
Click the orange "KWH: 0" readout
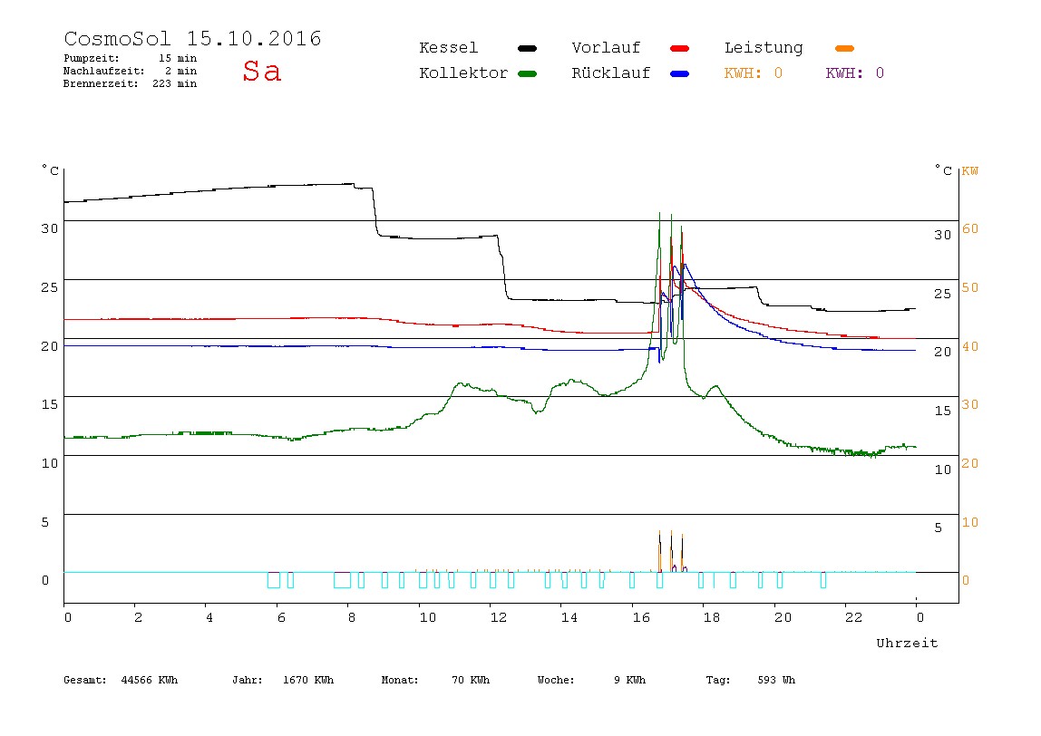(754, 73)
